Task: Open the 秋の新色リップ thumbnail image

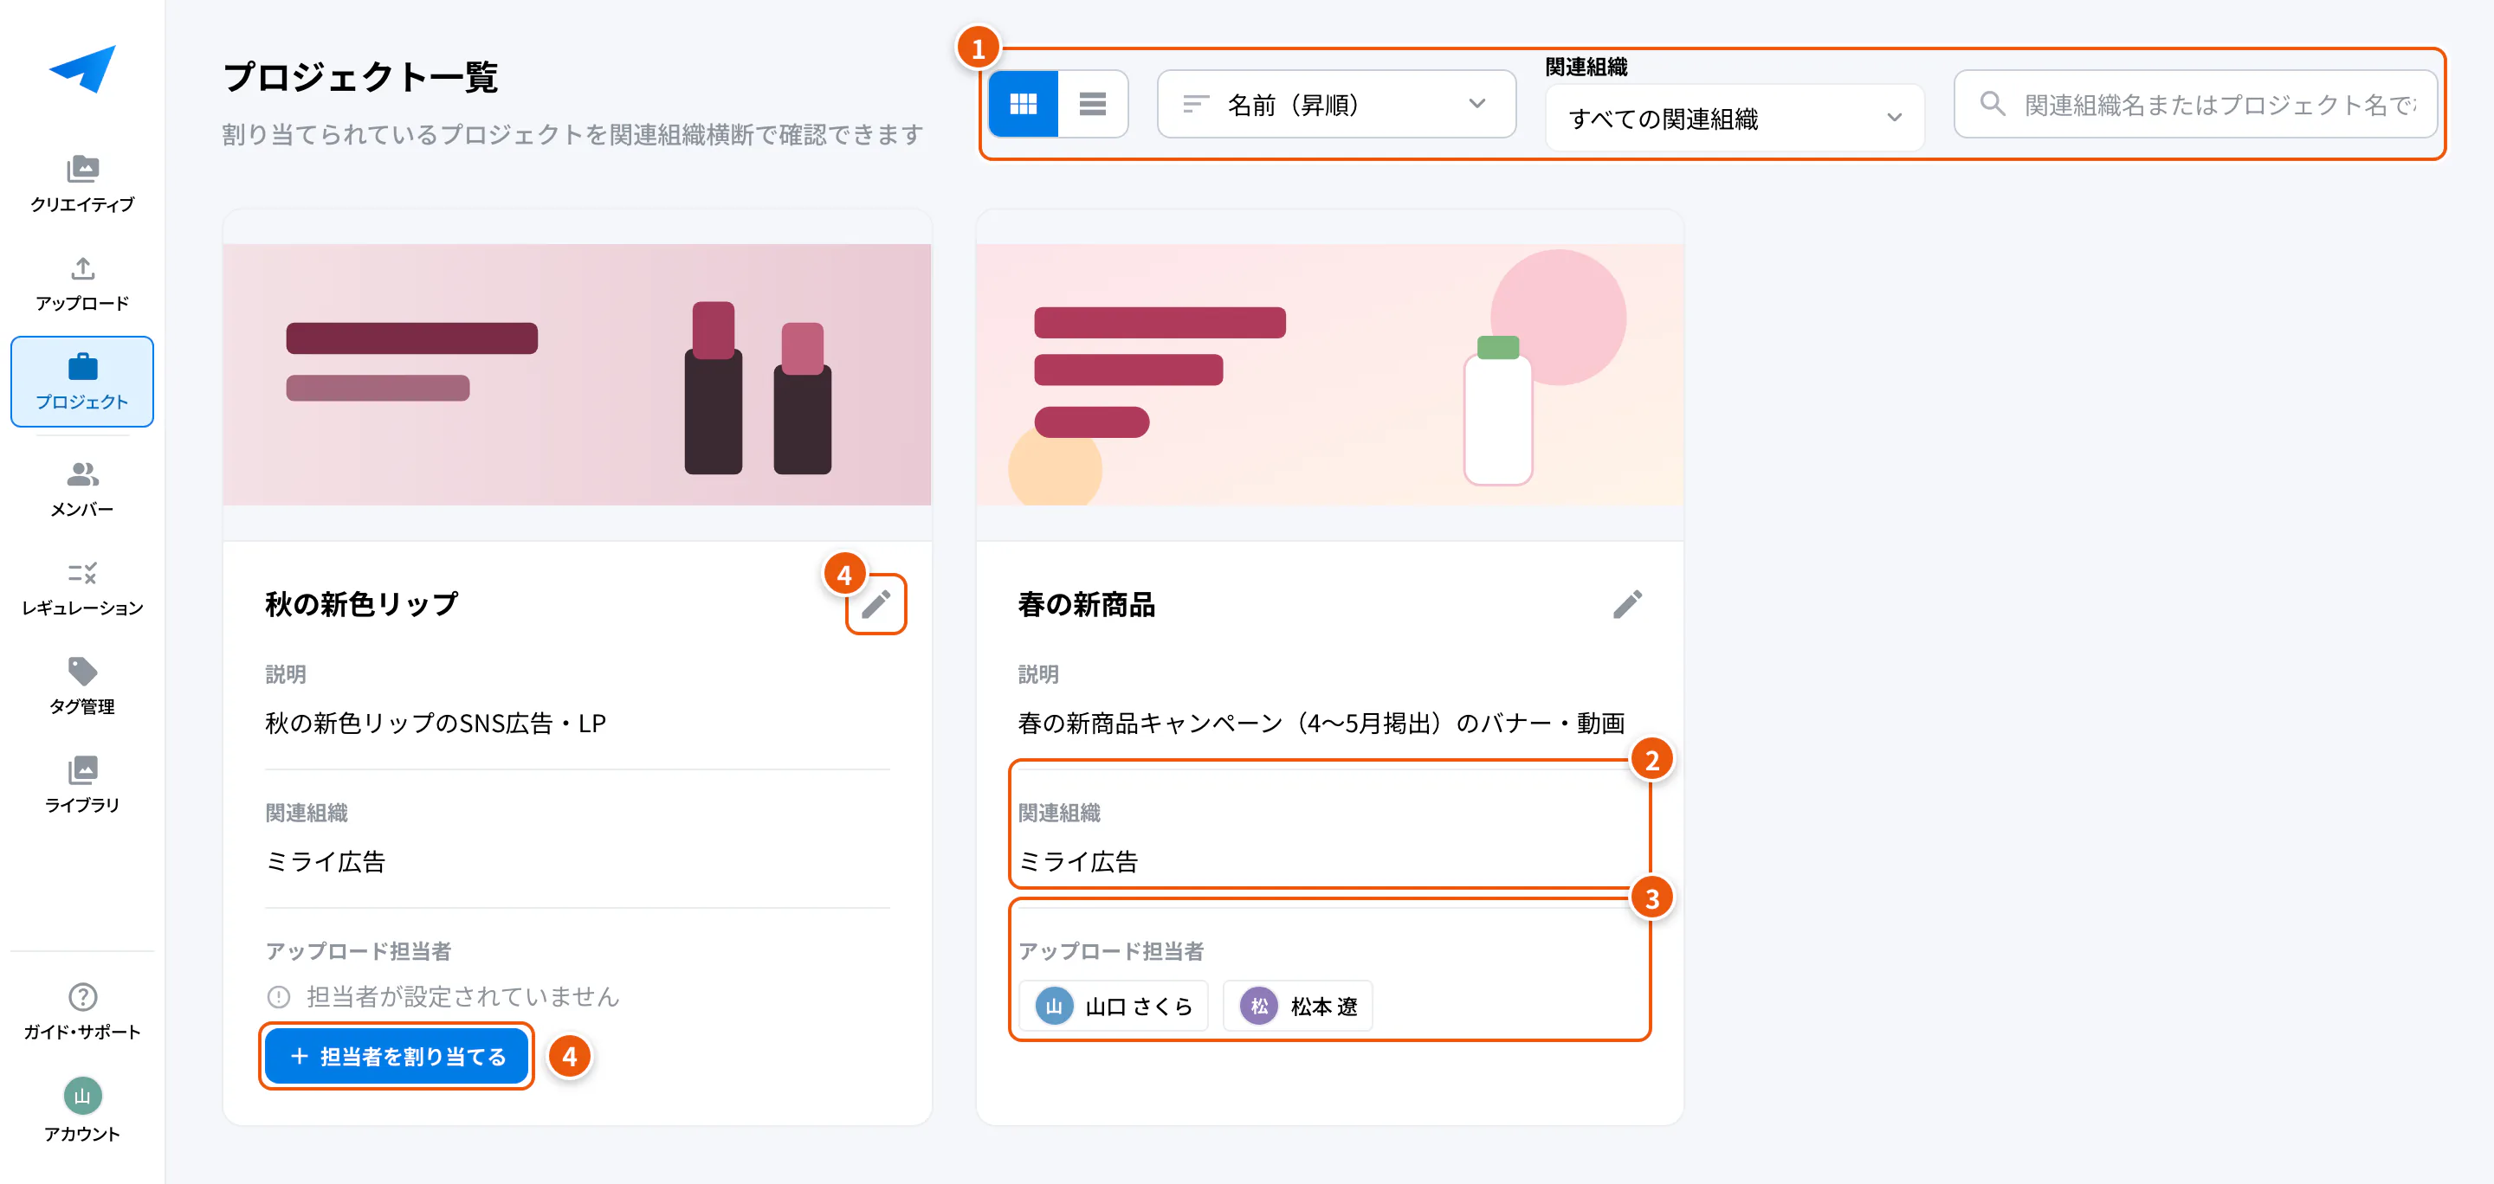Action: point(577,375)
